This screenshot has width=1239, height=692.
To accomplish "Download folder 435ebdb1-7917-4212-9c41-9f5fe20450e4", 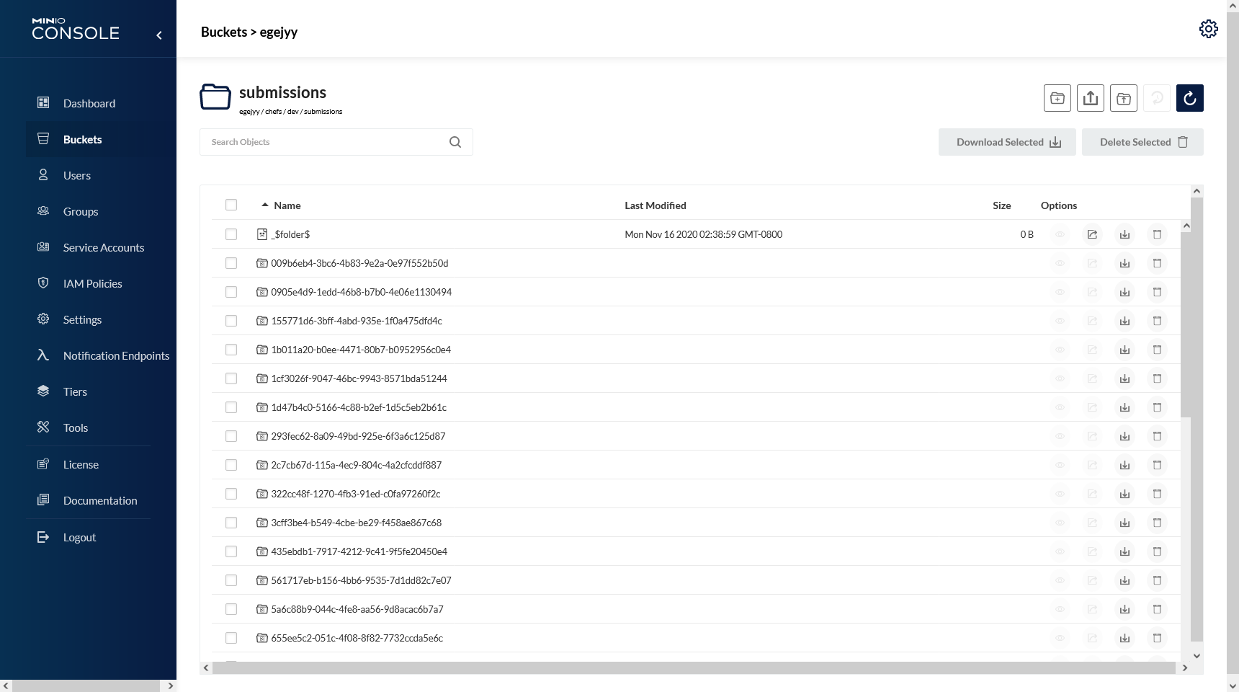I will (x=1124, y=551).
